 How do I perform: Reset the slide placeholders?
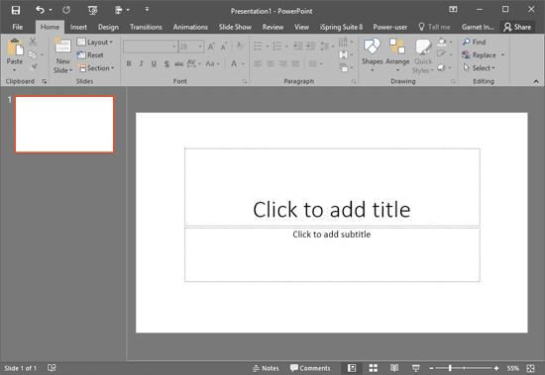90,54
